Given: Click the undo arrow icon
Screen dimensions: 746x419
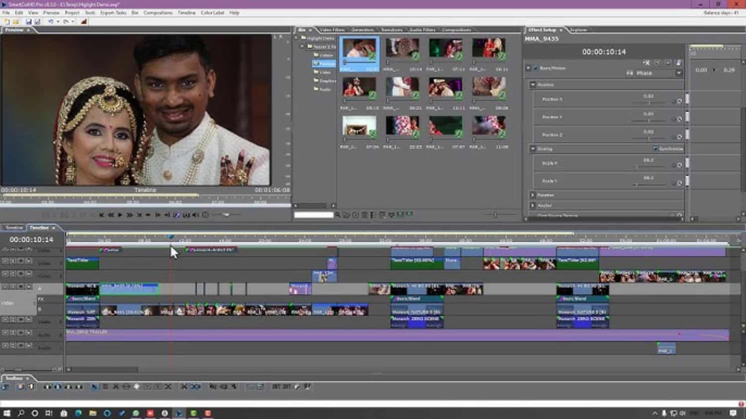Looking at the screenshot, I should pyautogui.click(x=51, y=22).
